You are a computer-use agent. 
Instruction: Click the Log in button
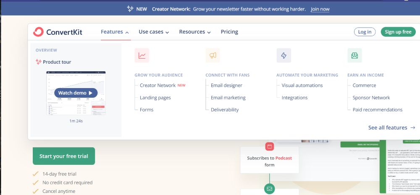365,32
